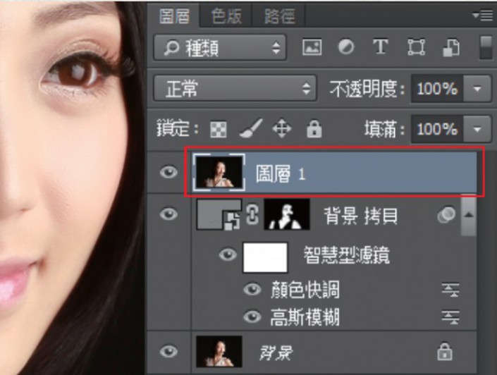Collapse the 背景 拷貝 smart filters list
The height and width of the screenshot is (375, 497).
(469, 215)
